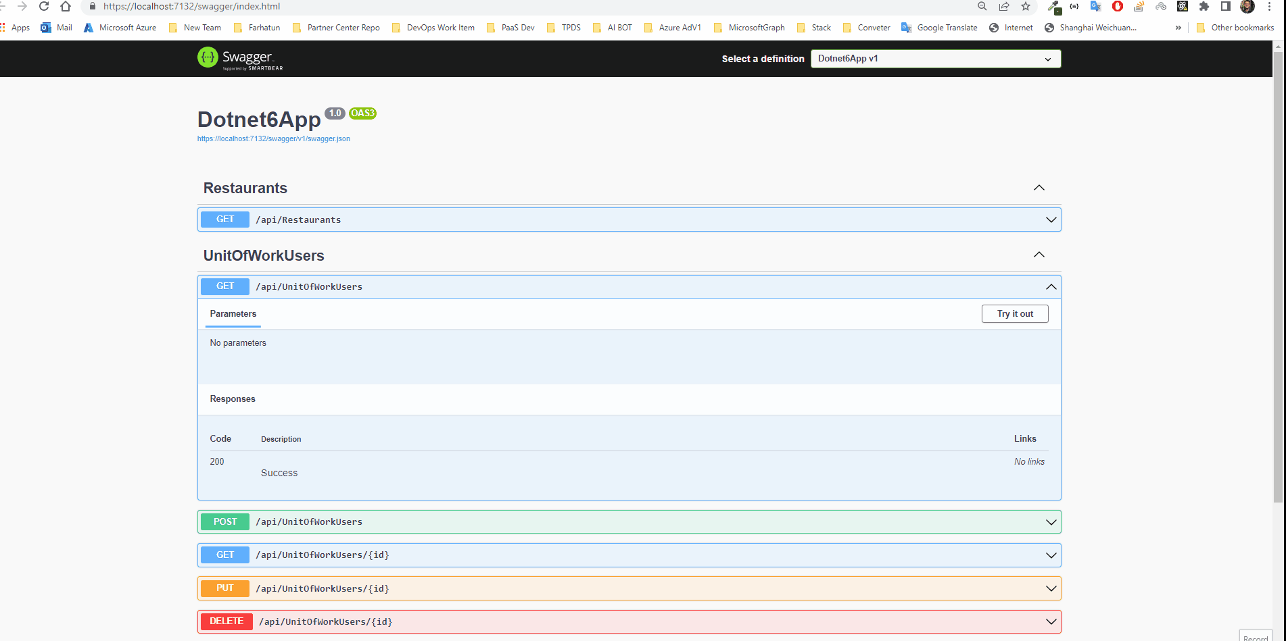The image size is (1286, 641).
Task: Open the Shanghai Weichuan bookmark
Action: pyautogui.click(x=1091, y=28)
